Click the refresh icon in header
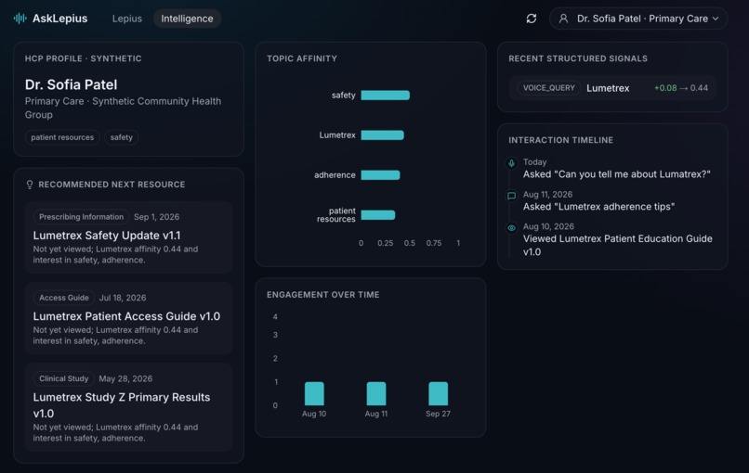Screen dimensions: 749x473 click(532, 19)
